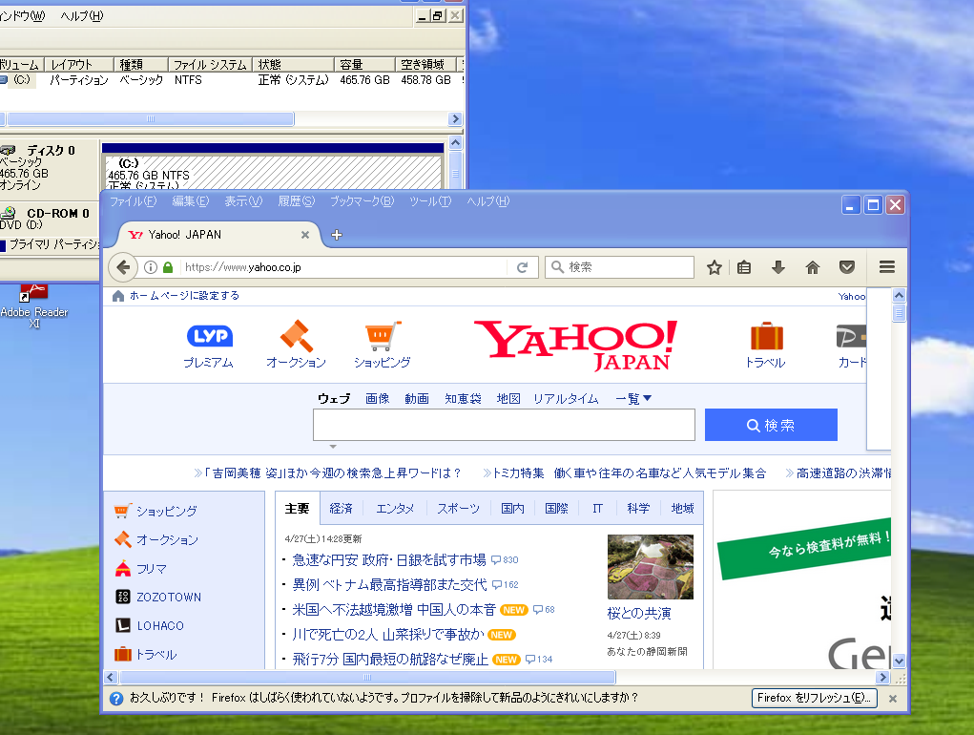This screenshot has height=735, width=974.
Task: Click the Firefox back arrow button
Action: coord(123,267)
